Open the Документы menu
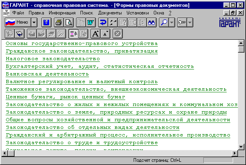The height and width of the screenshot is (165, 246). [x=110, y=13]
